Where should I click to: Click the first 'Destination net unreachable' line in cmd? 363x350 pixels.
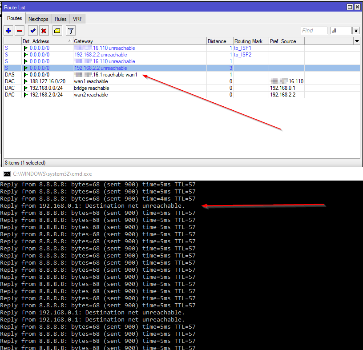(x=93, y=206)
